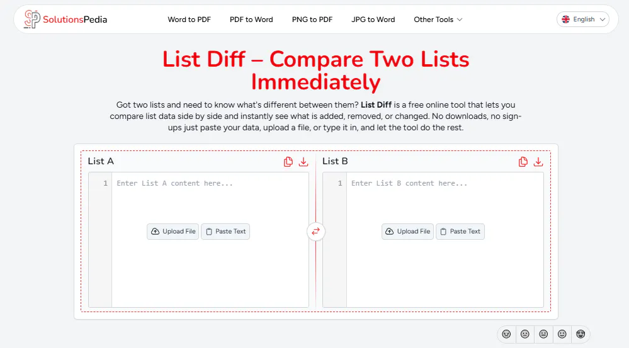Rate with the angry face emoji
The height and width of the screenshot is (348, 629).
pos(506,334)
